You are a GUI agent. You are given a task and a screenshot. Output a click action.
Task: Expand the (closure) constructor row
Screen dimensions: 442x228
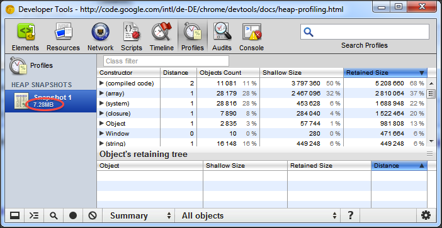[x=102, y=114]
